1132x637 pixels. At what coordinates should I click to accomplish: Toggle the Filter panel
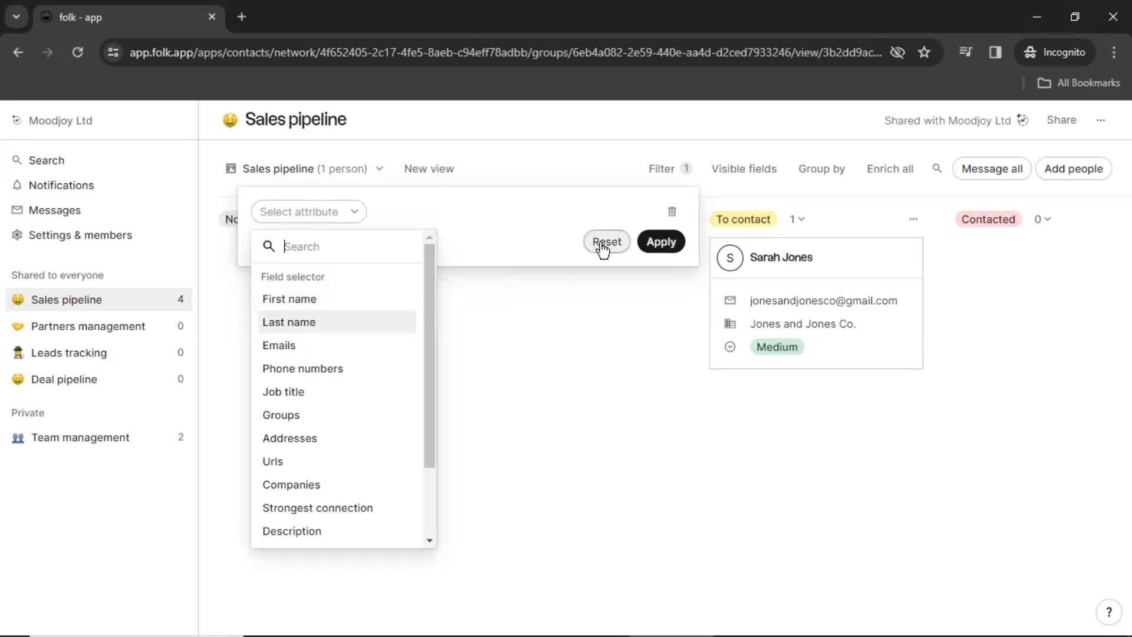pos(669,169)
